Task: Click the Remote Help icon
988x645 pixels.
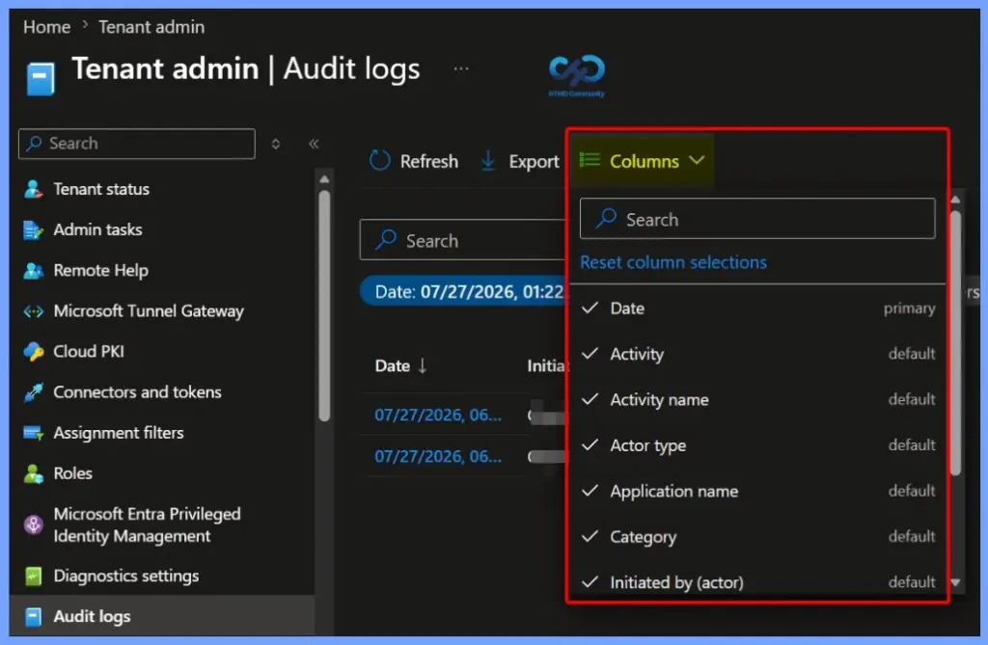Action: click(x=33, y=271)
